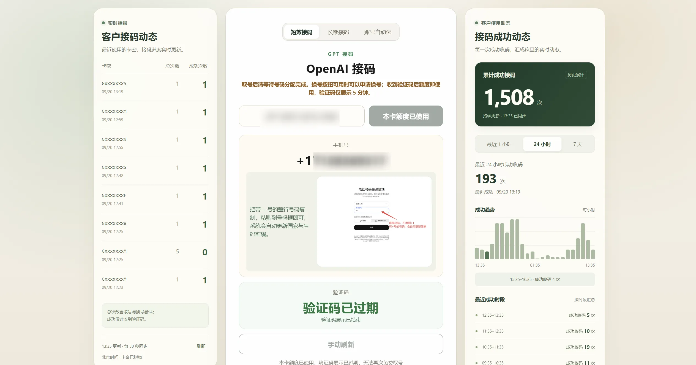Click the 总次数 column header
This screenshot has height=365, width=696.
click(x=172, y=66)
